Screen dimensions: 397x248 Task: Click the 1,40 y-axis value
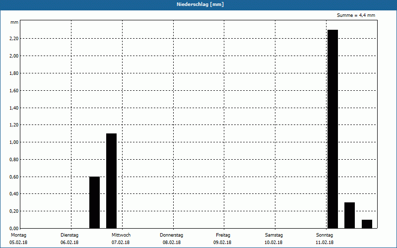(14, 108)
